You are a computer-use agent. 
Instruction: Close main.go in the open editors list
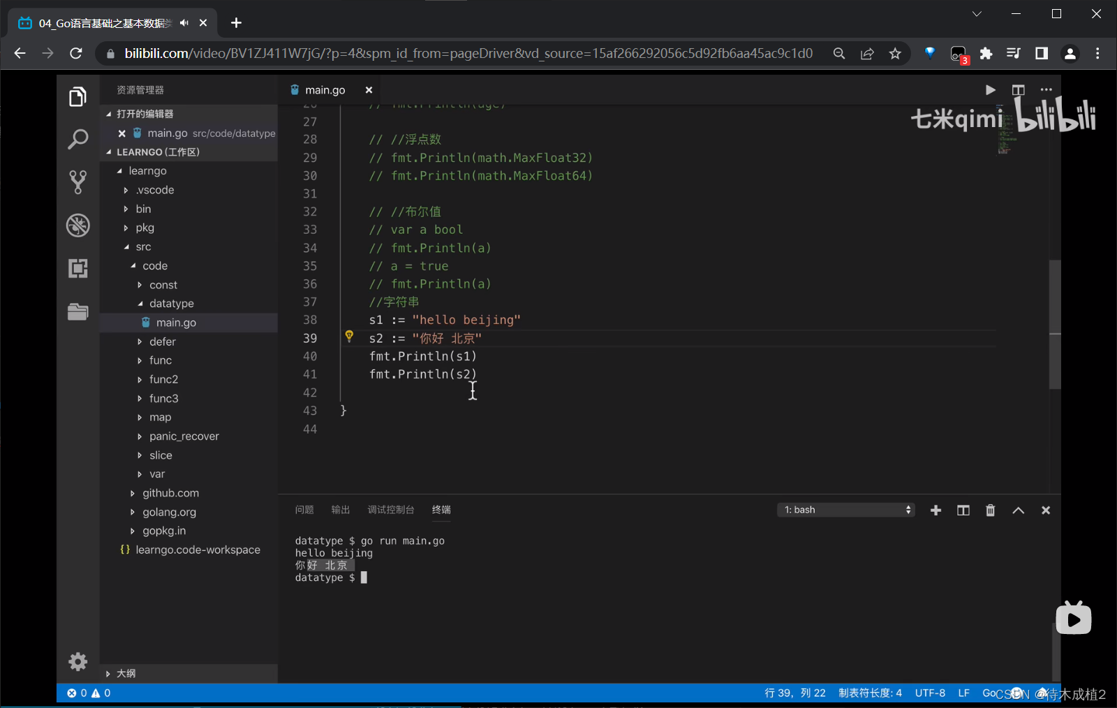pos(122,133)
